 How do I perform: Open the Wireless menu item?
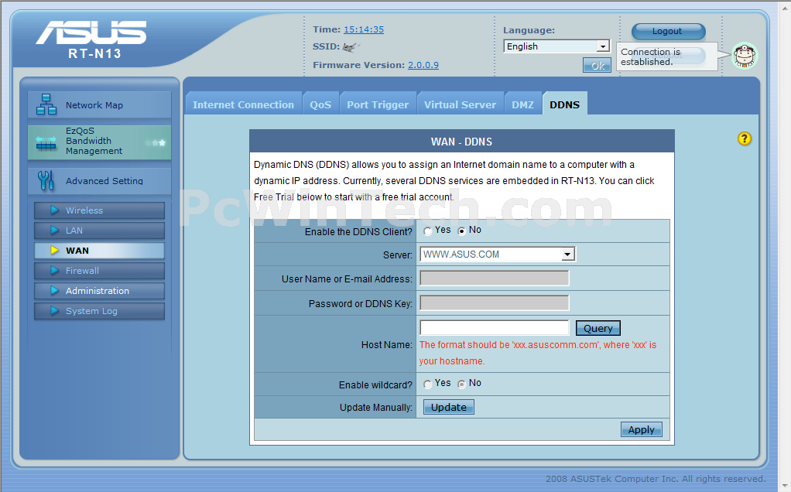click(99, 210)
